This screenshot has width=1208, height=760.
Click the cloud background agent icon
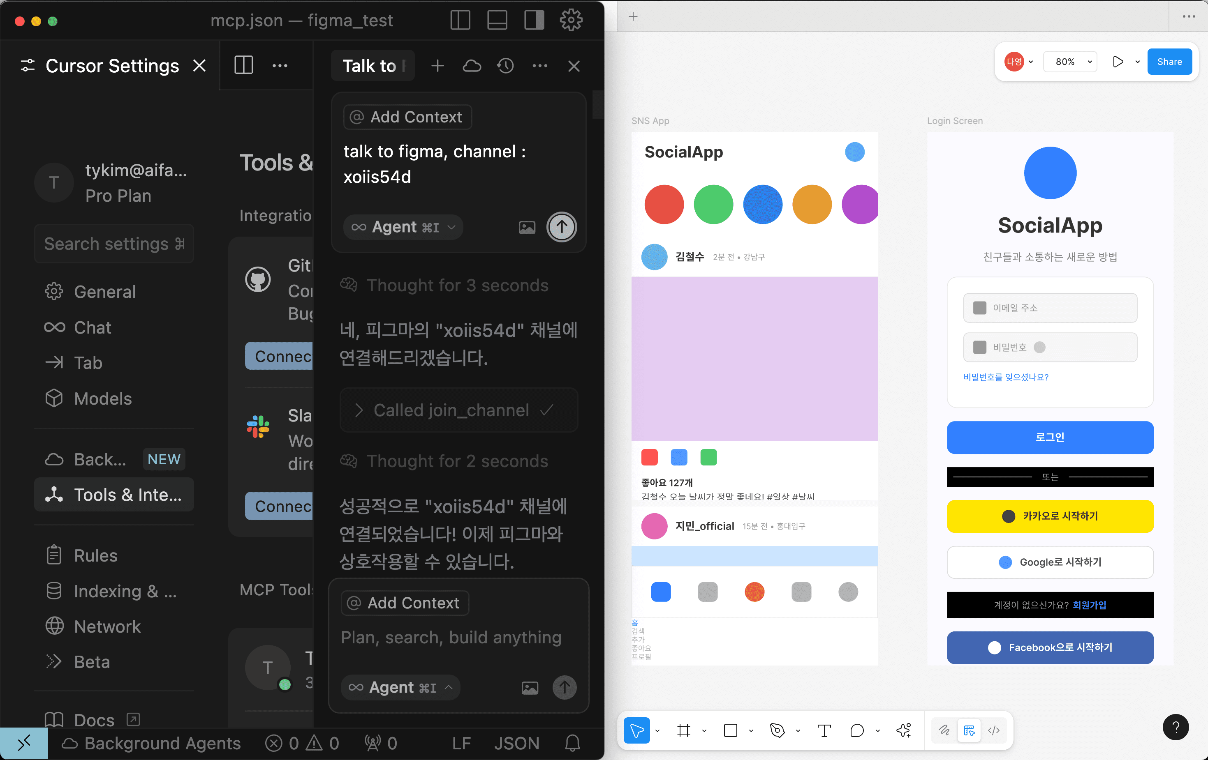(x=472, y=66)
